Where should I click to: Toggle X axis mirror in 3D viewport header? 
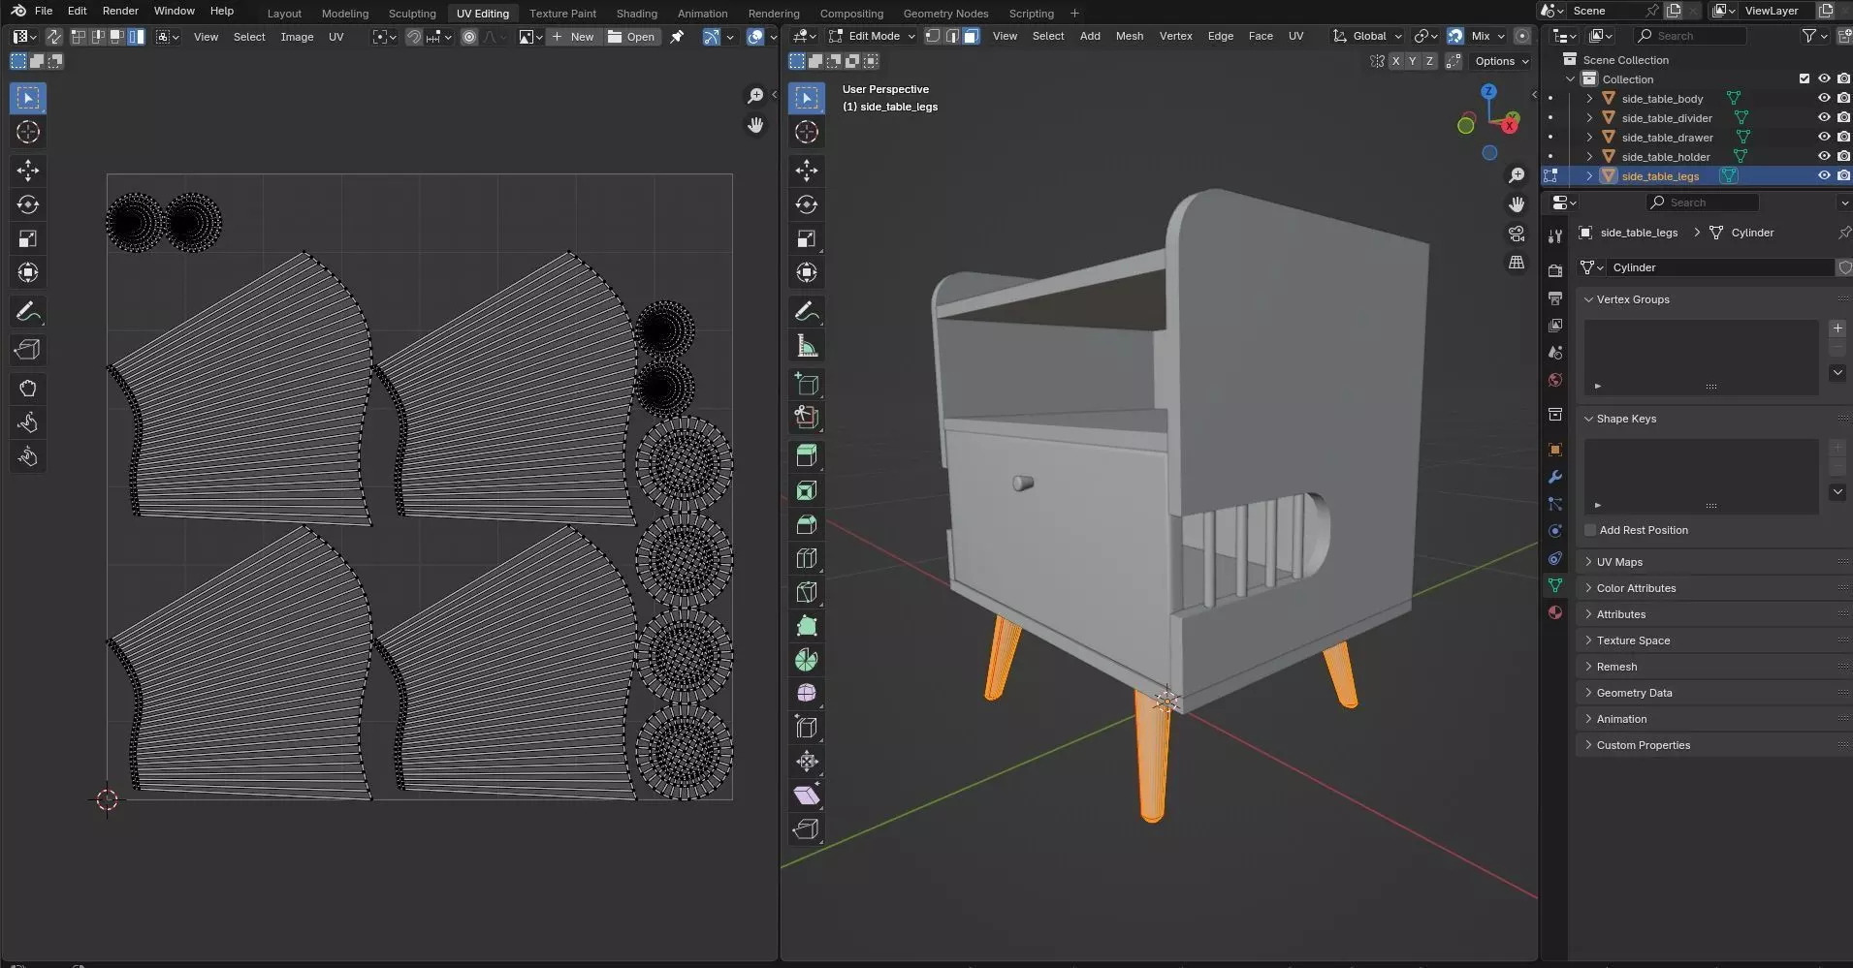click(1395, 61)
